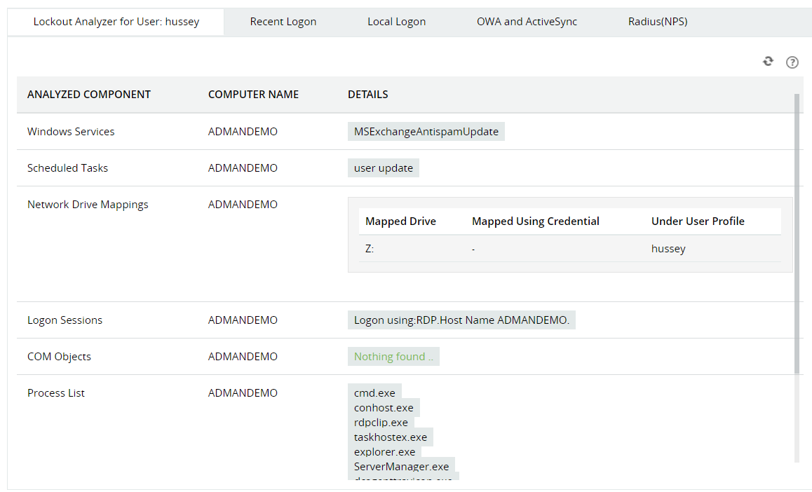Click the conhost.exe process entry
Viewport: 812px width, 492px height.
point(384,407)
